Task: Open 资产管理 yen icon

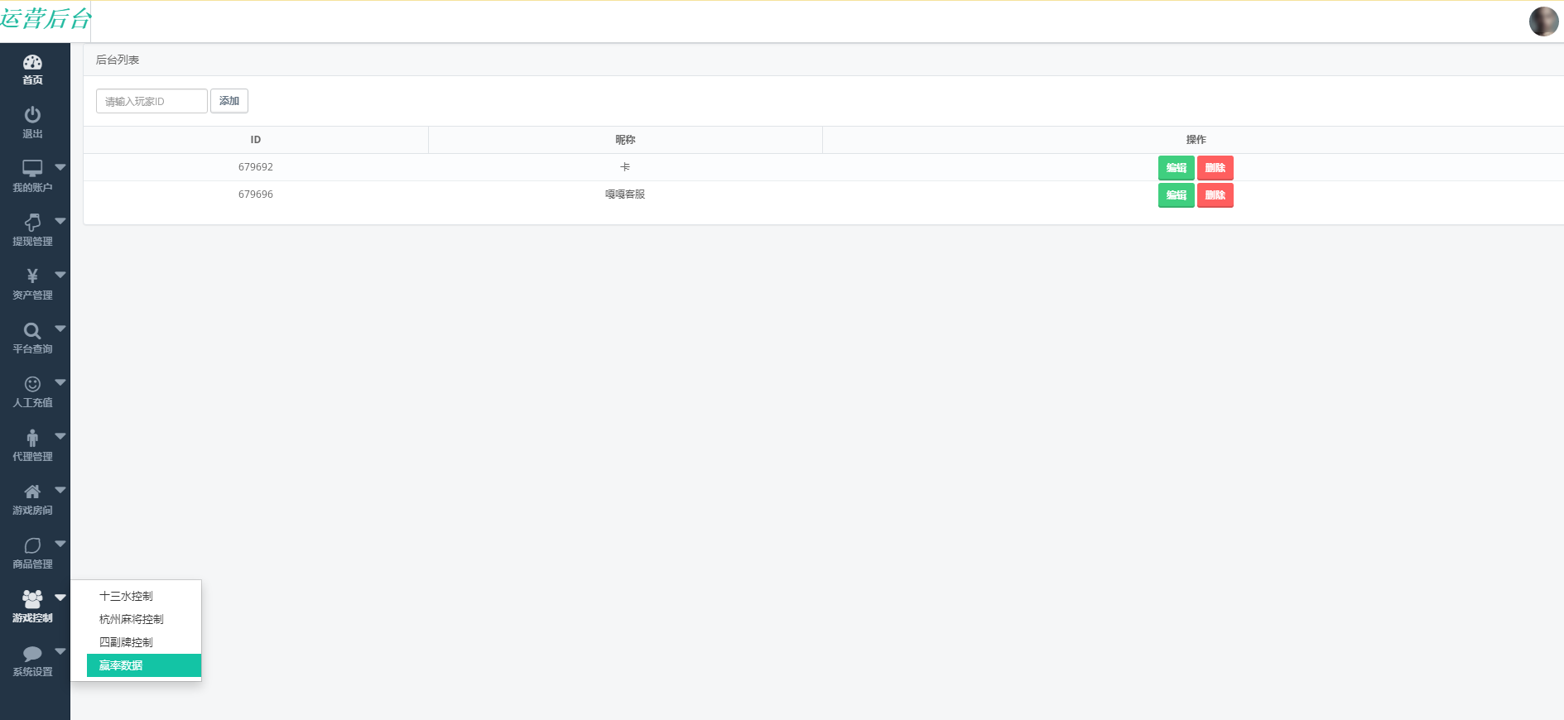Action: coord(32,276)
